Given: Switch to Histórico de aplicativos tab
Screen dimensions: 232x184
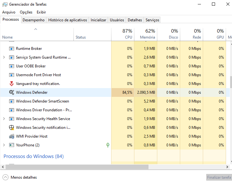Looking at the screenshot, I should tap(67, 20).
